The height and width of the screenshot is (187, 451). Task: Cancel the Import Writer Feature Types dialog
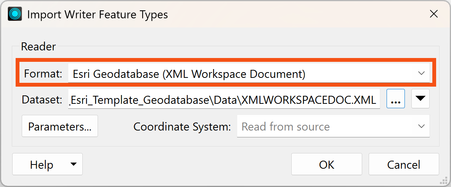pos(404,164)
